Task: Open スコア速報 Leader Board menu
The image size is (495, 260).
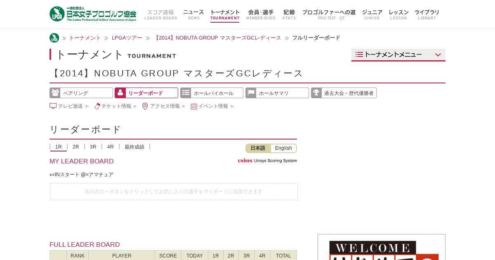Action: pos(160,14)
